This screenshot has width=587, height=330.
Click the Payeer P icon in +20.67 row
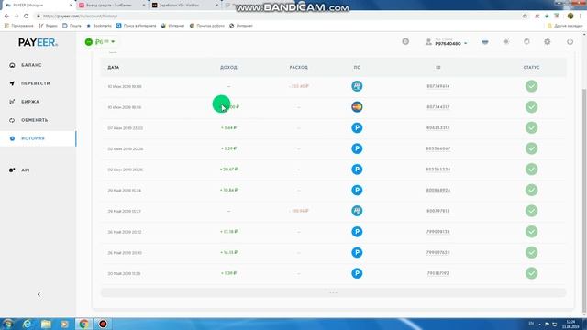pos(357,170)
